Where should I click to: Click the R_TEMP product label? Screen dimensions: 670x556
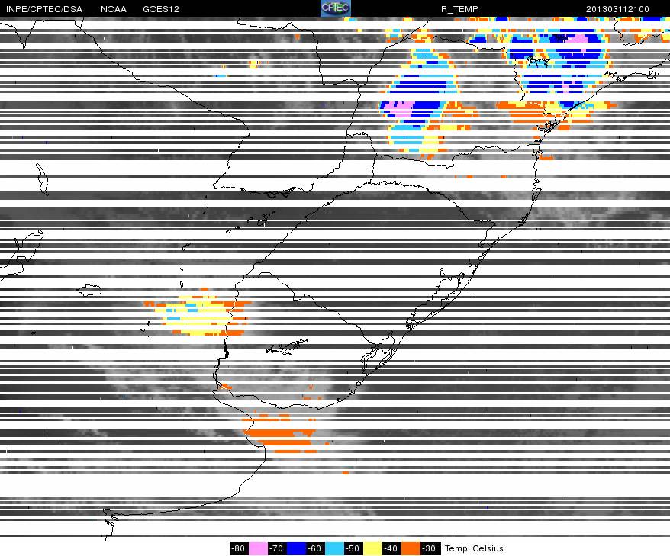click(x=459, y=9)
